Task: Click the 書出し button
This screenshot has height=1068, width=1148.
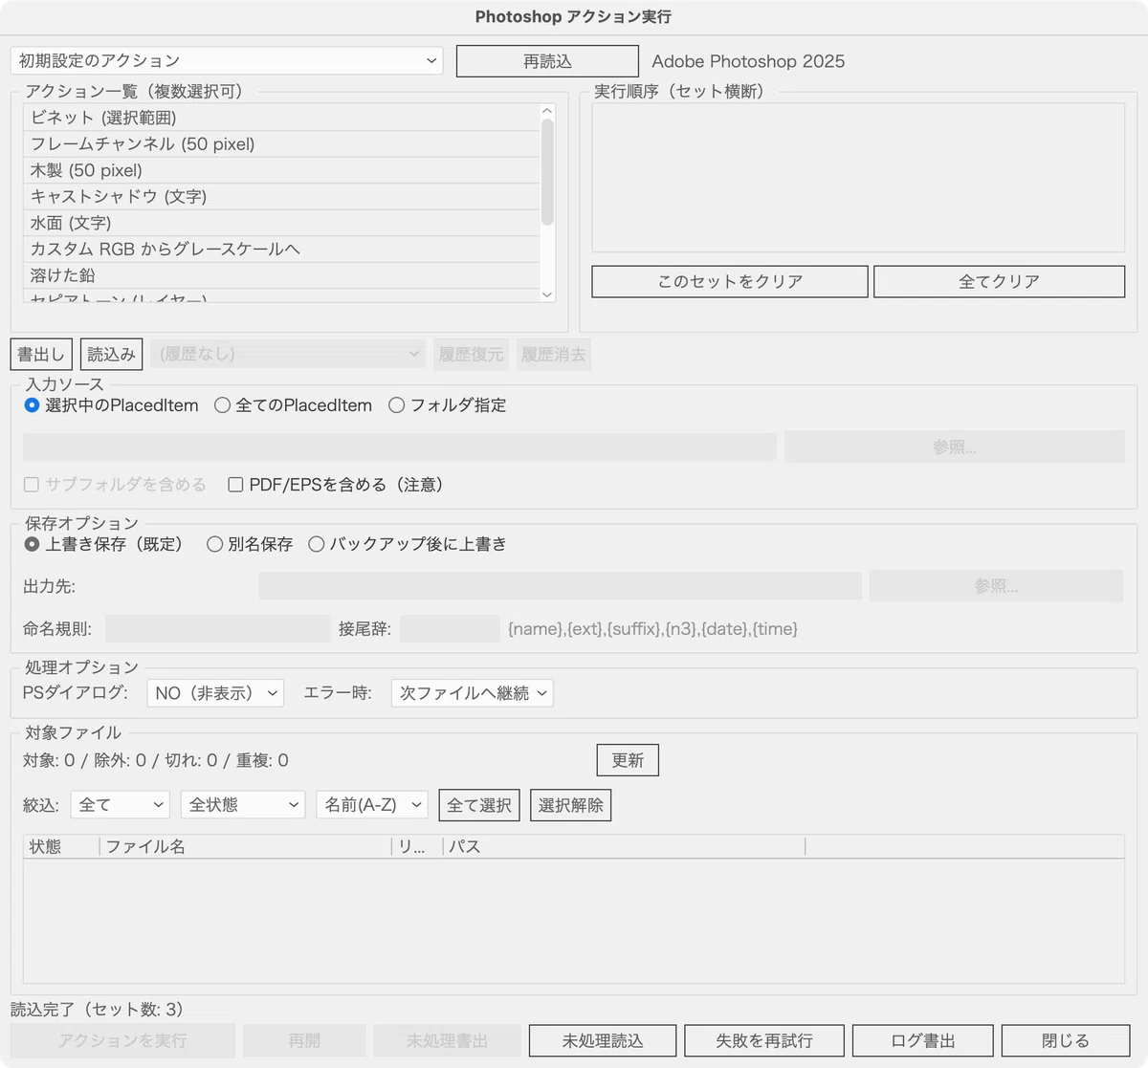Action: click(x=41, y=355)
